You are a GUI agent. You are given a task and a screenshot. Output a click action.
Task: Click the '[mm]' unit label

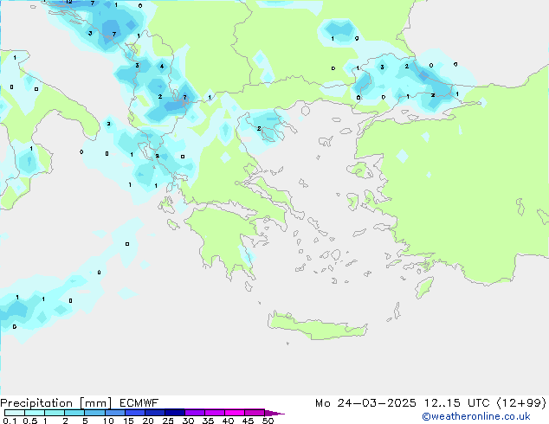[x=95, y=403]
